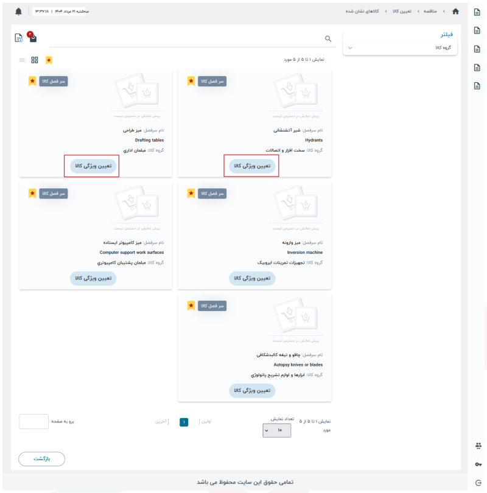Click تعیین ویژگی کالا for Inversion machine
Image resolution: width=487 pixels, height=493 pixels.
point(252,278)
